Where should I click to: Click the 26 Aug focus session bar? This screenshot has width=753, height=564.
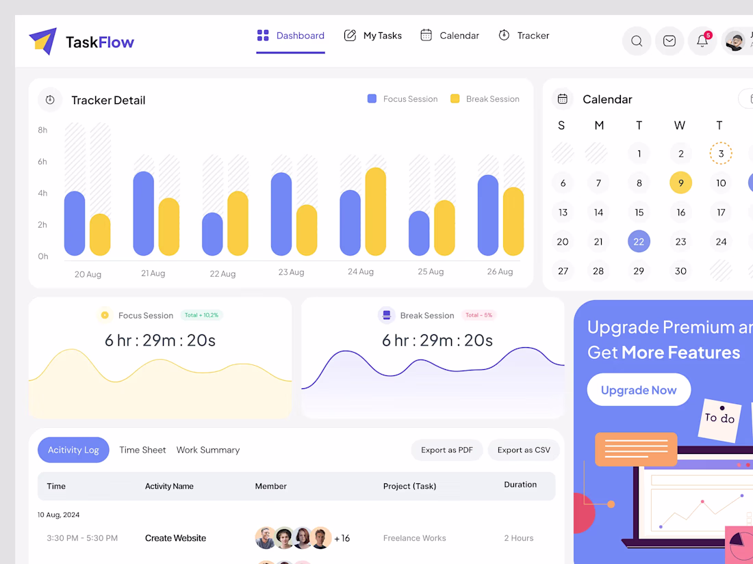coord(488,215)
